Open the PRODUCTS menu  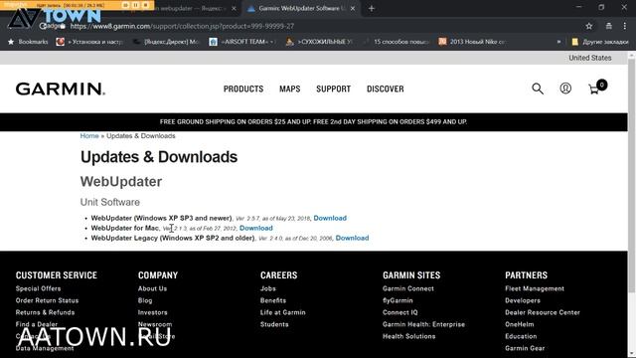point(243,89)
